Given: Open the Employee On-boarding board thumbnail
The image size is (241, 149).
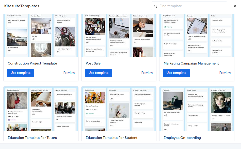Looking at the screenshot, I should click(197, 109).
